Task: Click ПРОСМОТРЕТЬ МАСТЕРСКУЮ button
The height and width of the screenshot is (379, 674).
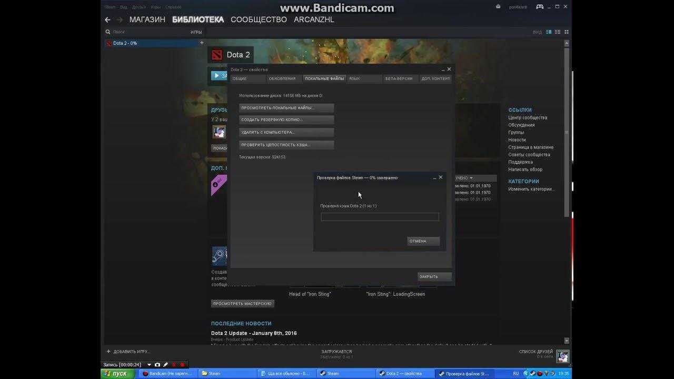Action: [x=242, y=304]
